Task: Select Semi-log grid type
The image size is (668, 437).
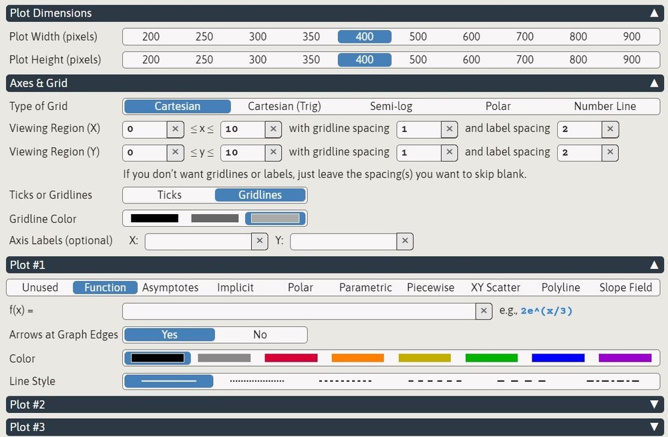Action: pyautogui.click(x=391, y=106)
